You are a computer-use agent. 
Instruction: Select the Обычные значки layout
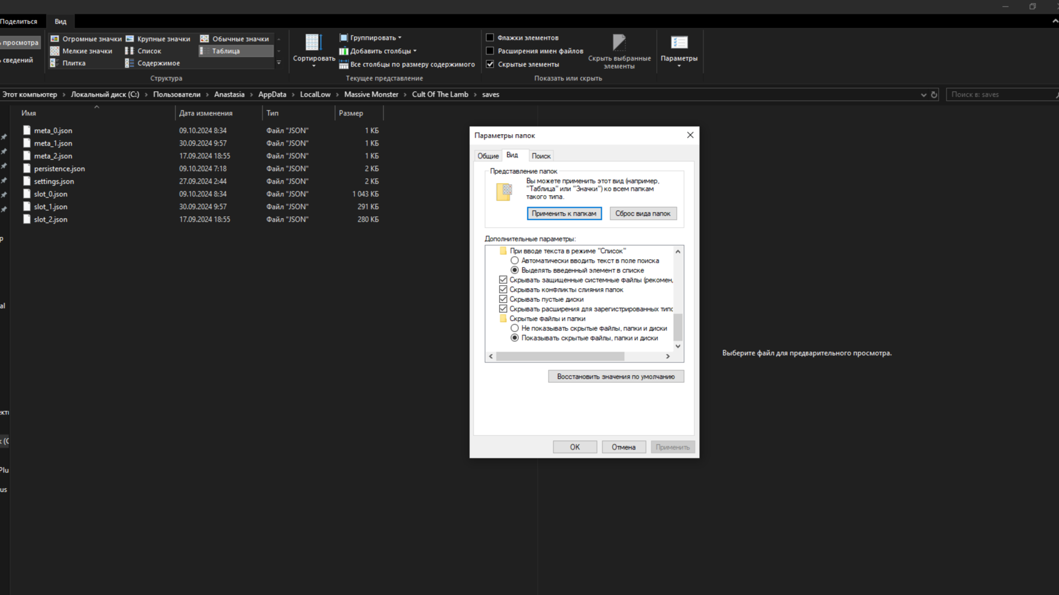(x=235, y=39)
